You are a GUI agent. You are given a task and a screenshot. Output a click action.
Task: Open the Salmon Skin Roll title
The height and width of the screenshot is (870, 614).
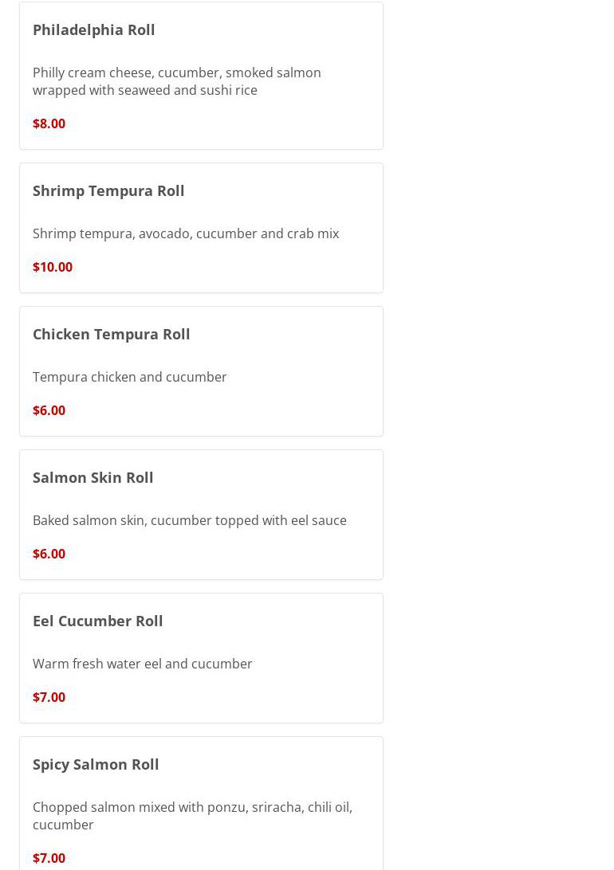92,477
